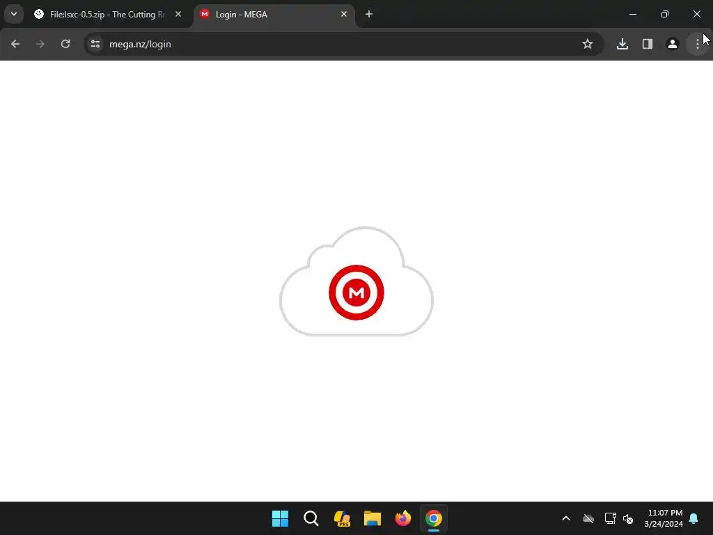Bookmark this page with the star icon
This screenshot has height=535, width=713.
click(588, 44)
